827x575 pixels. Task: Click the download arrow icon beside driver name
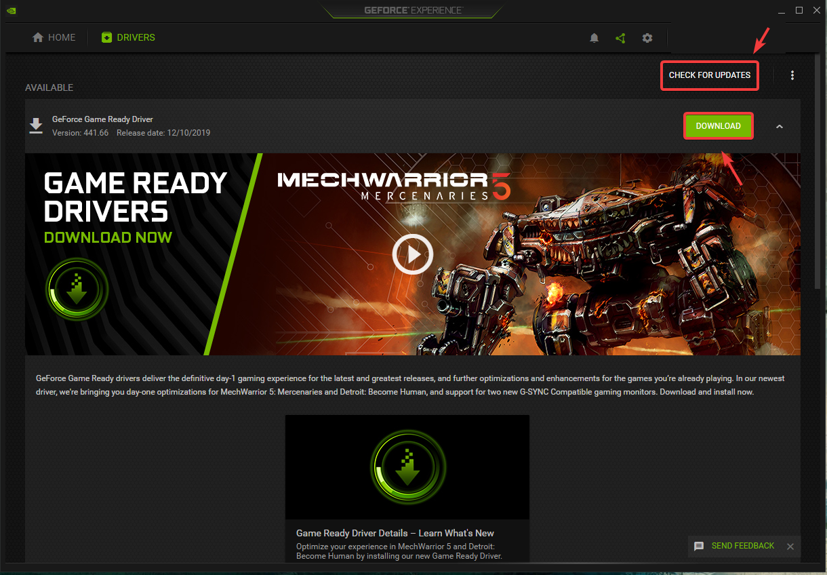point(36,126)
